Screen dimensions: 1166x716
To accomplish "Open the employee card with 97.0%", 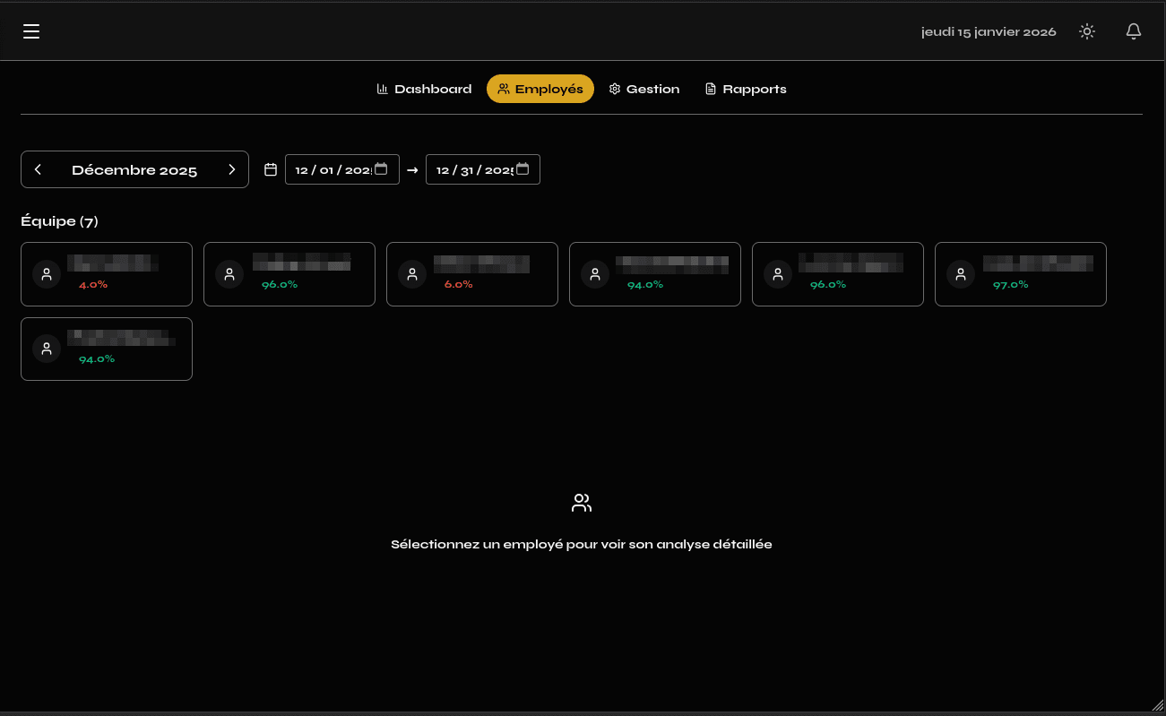I will tap(1021, 274).
